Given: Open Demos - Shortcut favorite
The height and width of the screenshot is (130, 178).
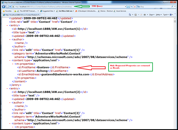Looking at the screenshot, I should [x=105, y=11].
